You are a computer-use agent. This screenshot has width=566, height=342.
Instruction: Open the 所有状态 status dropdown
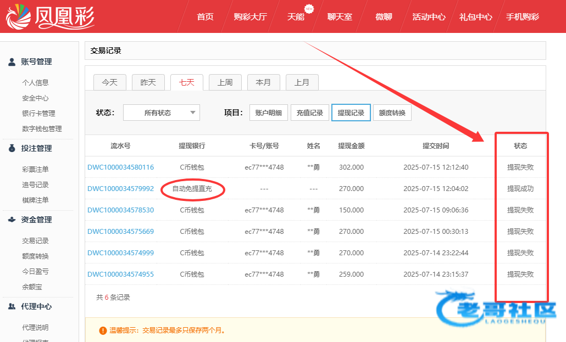coord(162,113)
